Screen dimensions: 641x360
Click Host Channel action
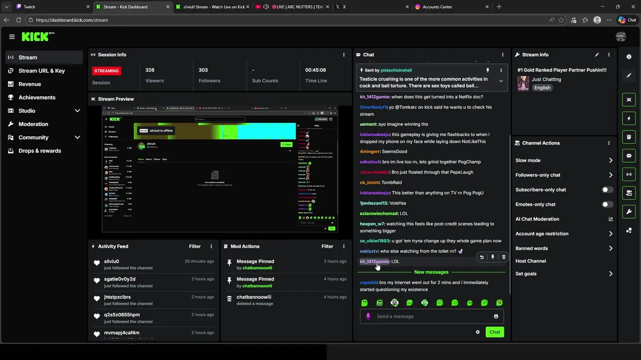click(530, 261)
